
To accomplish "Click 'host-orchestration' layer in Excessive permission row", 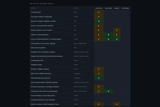I will (x=80, y=87).
